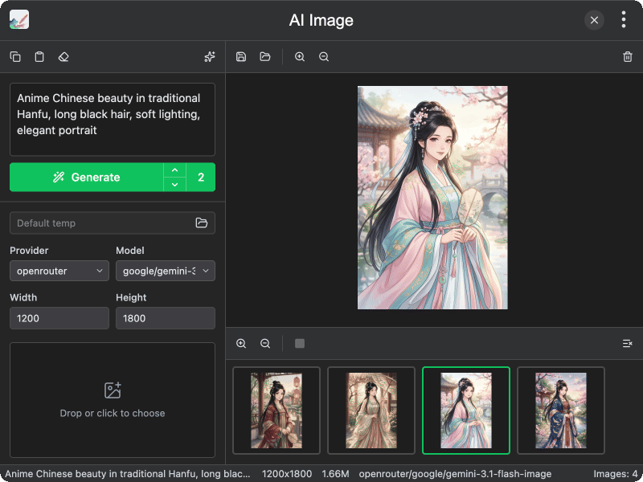The width and height of the screenshot is (643, 482).
Task: Open the Model dropdown showing google/gemini
Action: click(166, 271)
